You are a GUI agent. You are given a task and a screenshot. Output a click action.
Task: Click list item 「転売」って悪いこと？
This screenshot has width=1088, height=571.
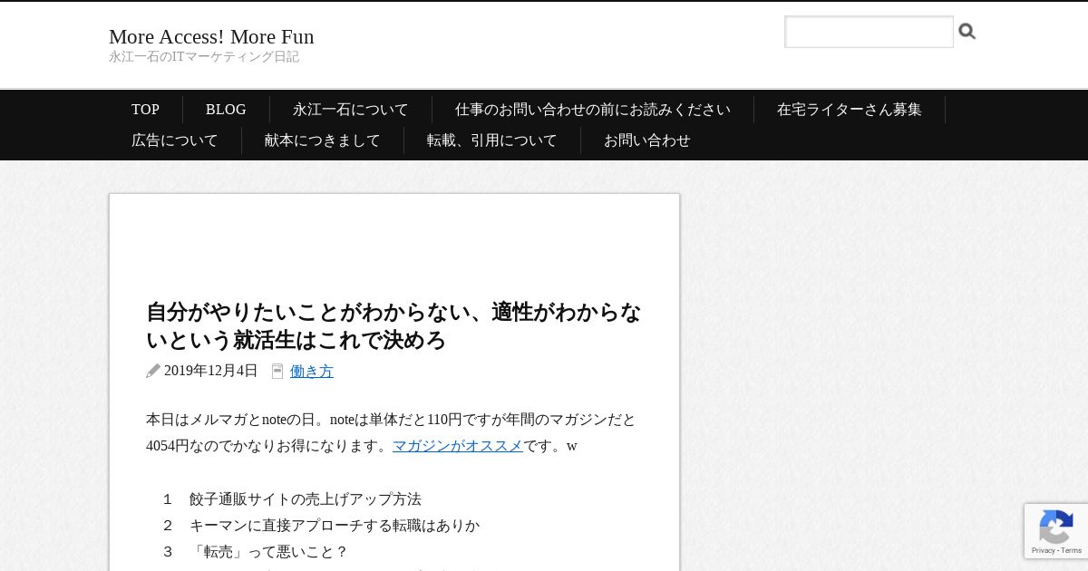pyautogui.click(x=269, y=552)
